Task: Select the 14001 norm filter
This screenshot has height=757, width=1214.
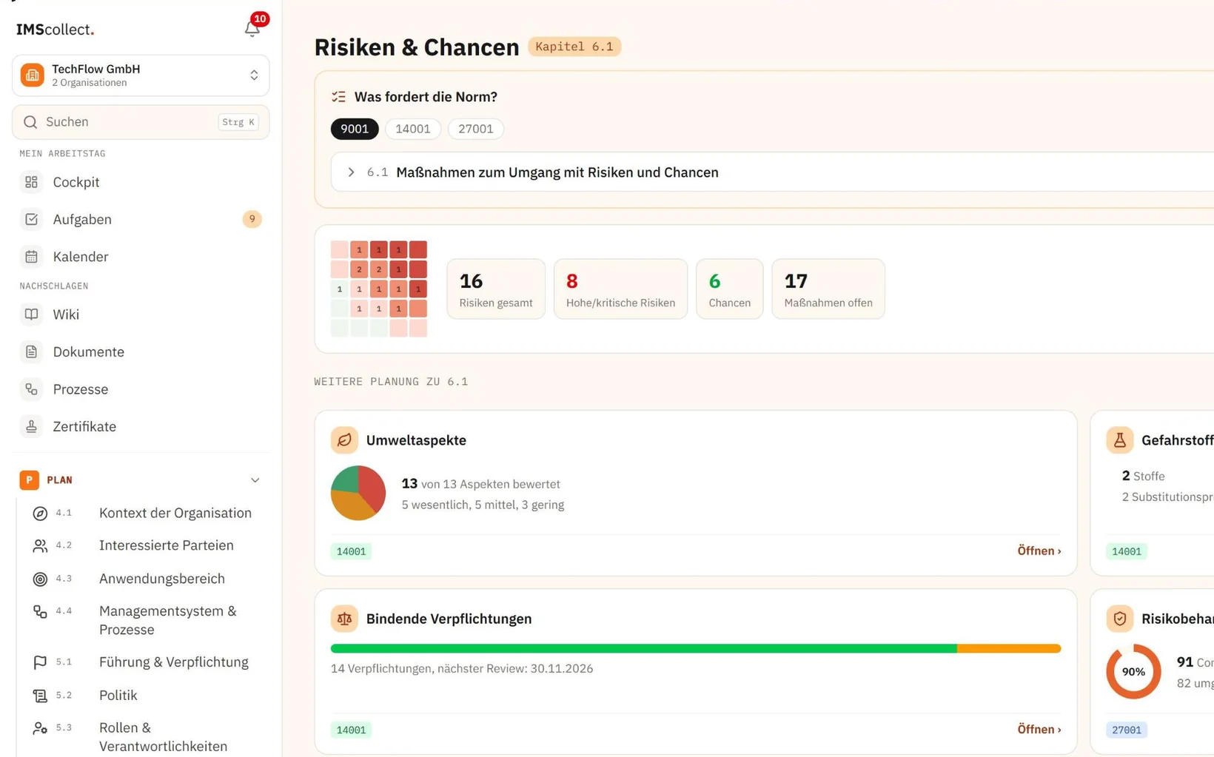Action: tap(413, 129)
